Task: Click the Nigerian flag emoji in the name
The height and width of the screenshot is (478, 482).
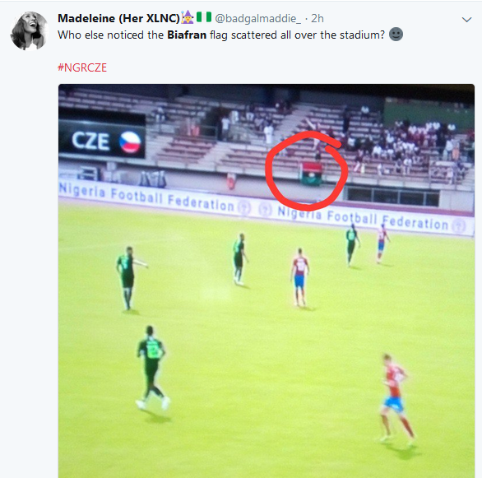Action: (x=204, y=17)
